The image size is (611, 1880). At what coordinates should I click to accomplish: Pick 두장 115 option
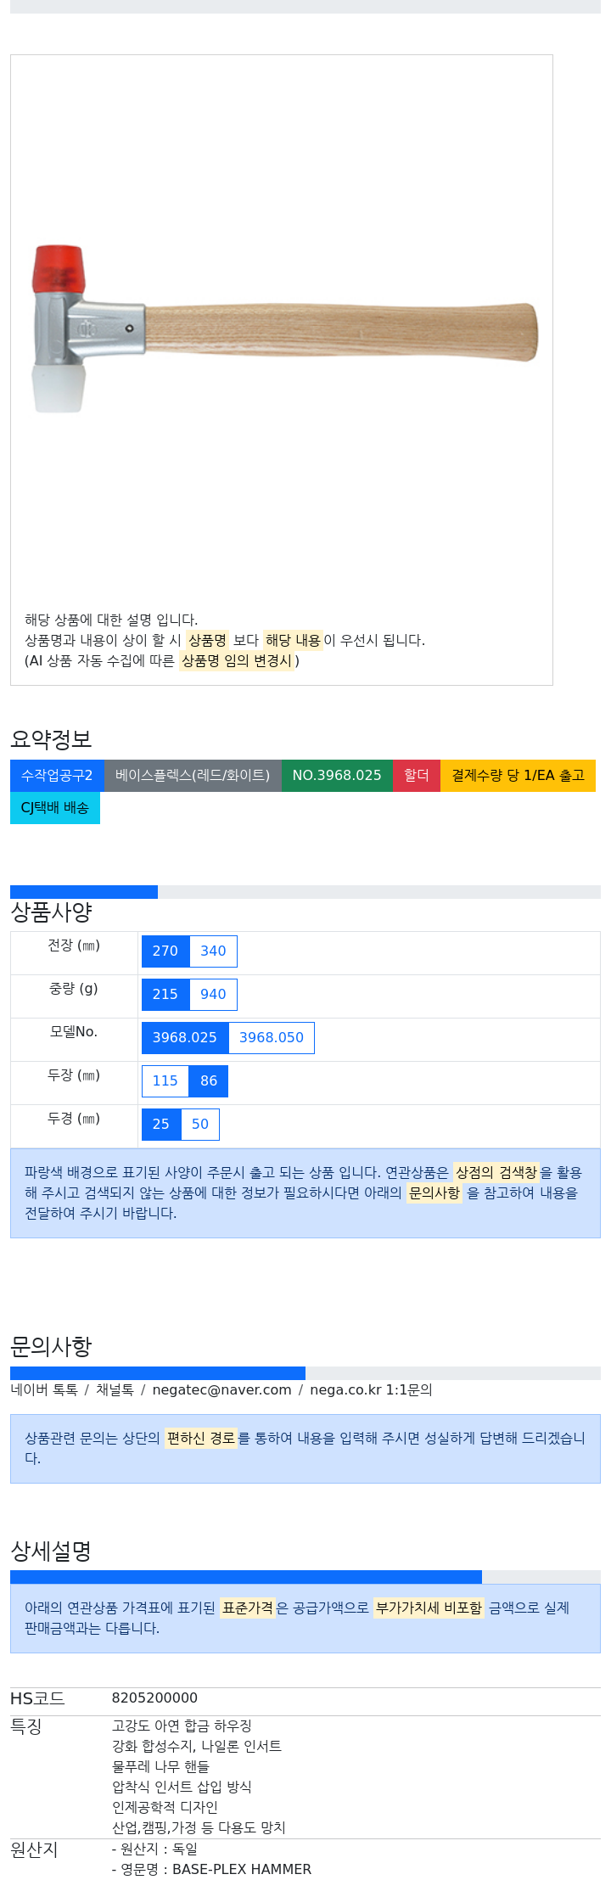click(x=165, y=1081)
